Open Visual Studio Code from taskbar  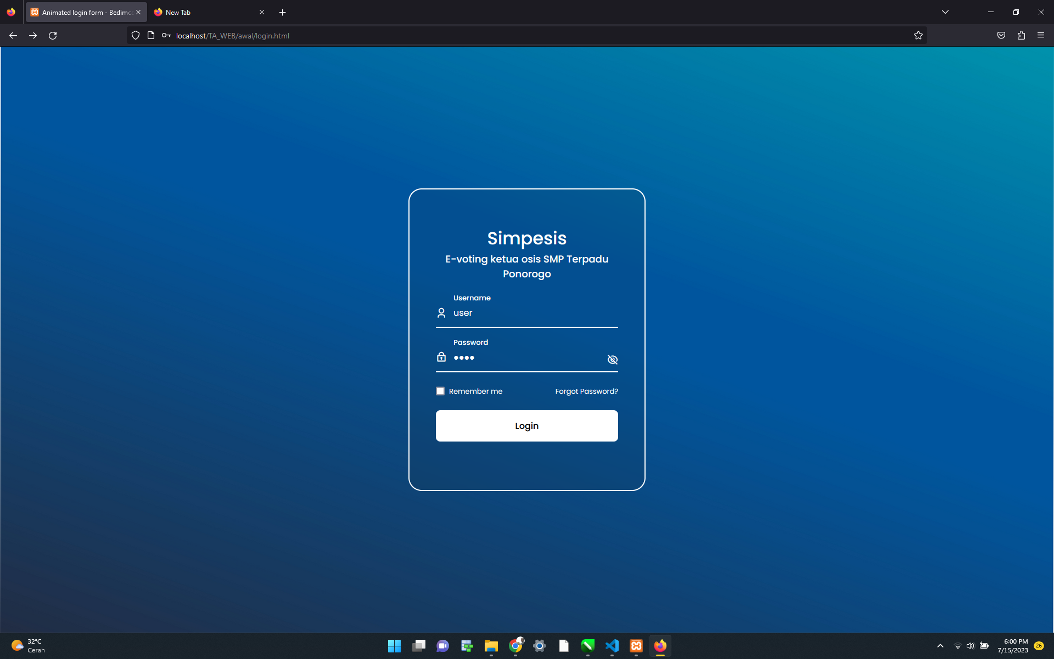coord(612,646)
